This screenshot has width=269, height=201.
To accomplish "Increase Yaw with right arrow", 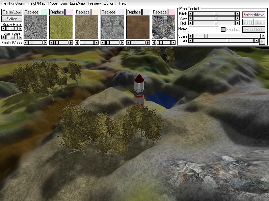I will [237, 18].
